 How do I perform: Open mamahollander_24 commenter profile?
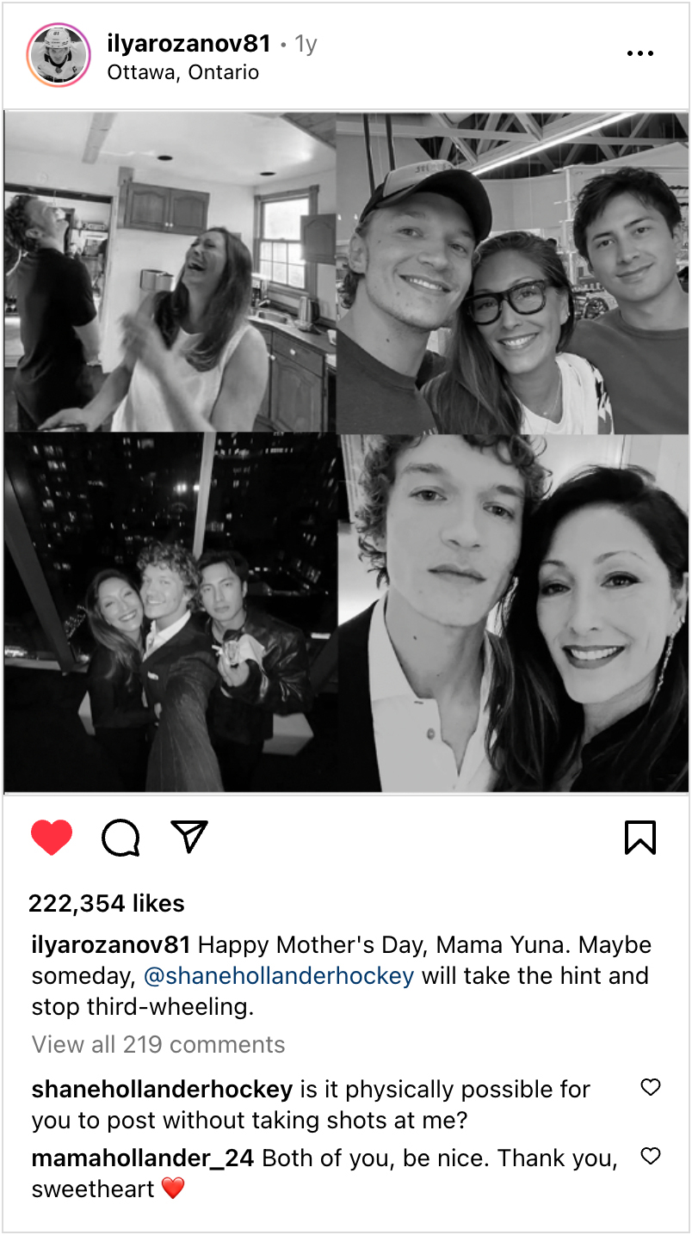tap(143, 1158)
